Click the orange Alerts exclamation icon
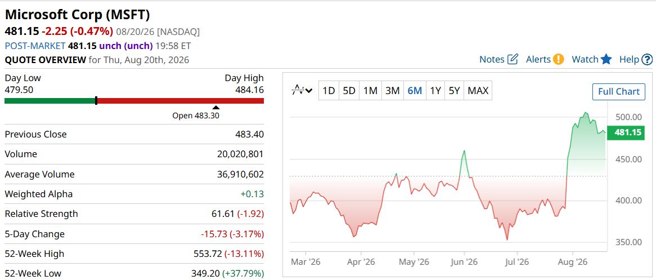Image resolution: width=656 pixels, height=280 pixels. (558, 59)
